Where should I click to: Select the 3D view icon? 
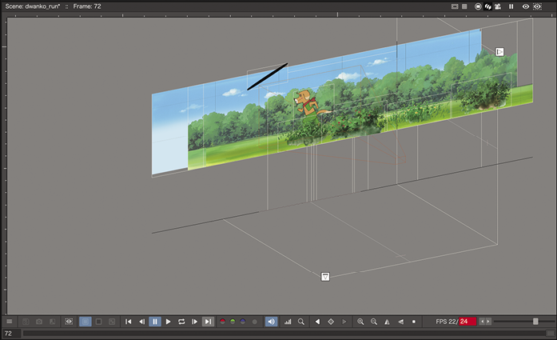point(487,6)
